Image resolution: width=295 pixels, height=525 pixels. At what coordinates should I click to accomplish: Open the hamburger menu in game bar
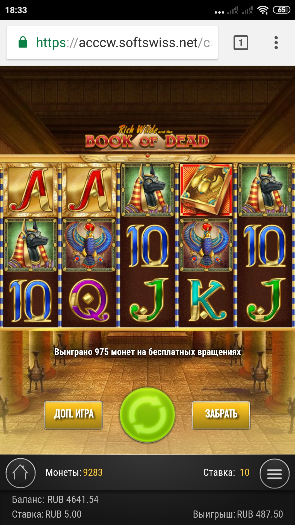[274, 473]
